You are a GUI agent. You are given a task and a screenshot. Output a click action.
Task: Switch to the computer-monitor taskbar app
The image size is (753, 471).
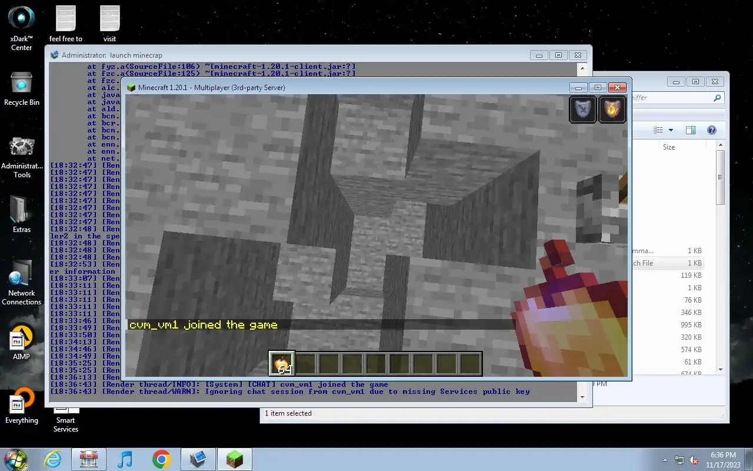[x=198, y=459]
